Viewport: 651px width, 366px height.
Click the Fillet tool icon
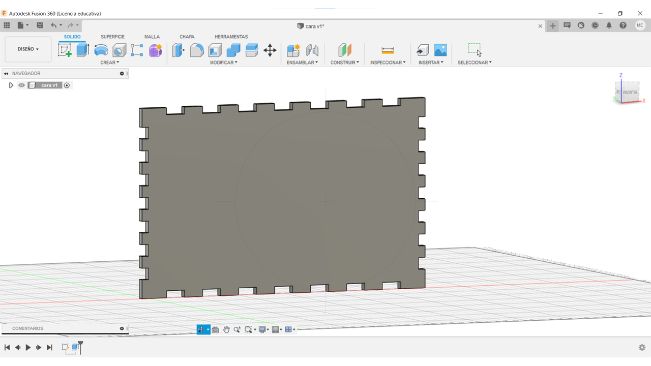point(197,50)
